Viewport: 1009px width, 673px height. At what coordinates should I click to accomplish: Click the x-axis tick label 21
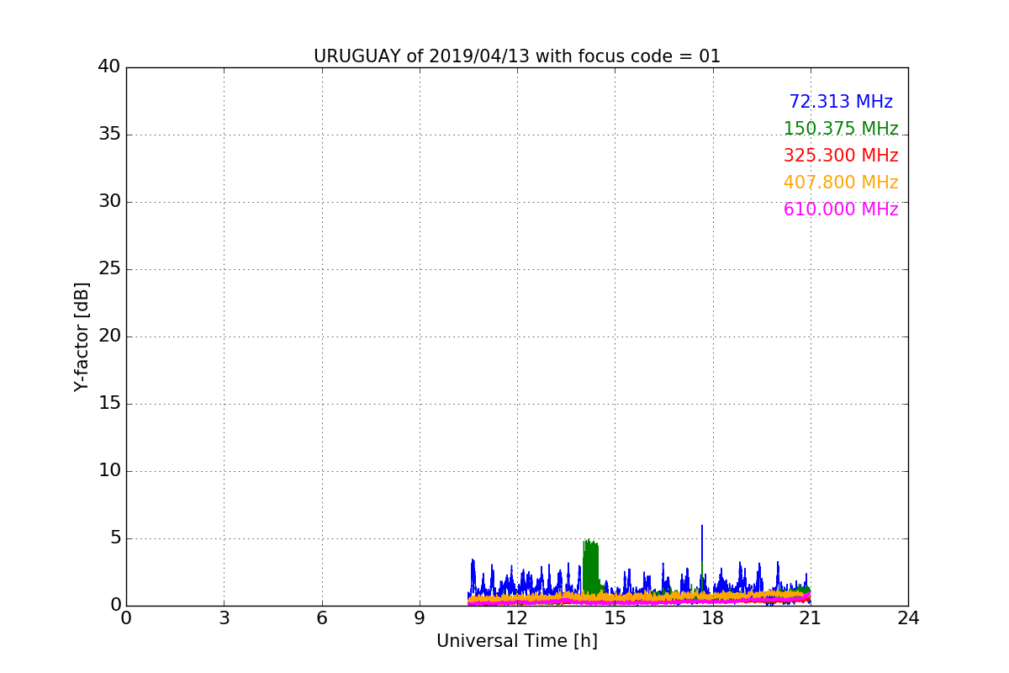pyautogui.click(x=811, y=618)
